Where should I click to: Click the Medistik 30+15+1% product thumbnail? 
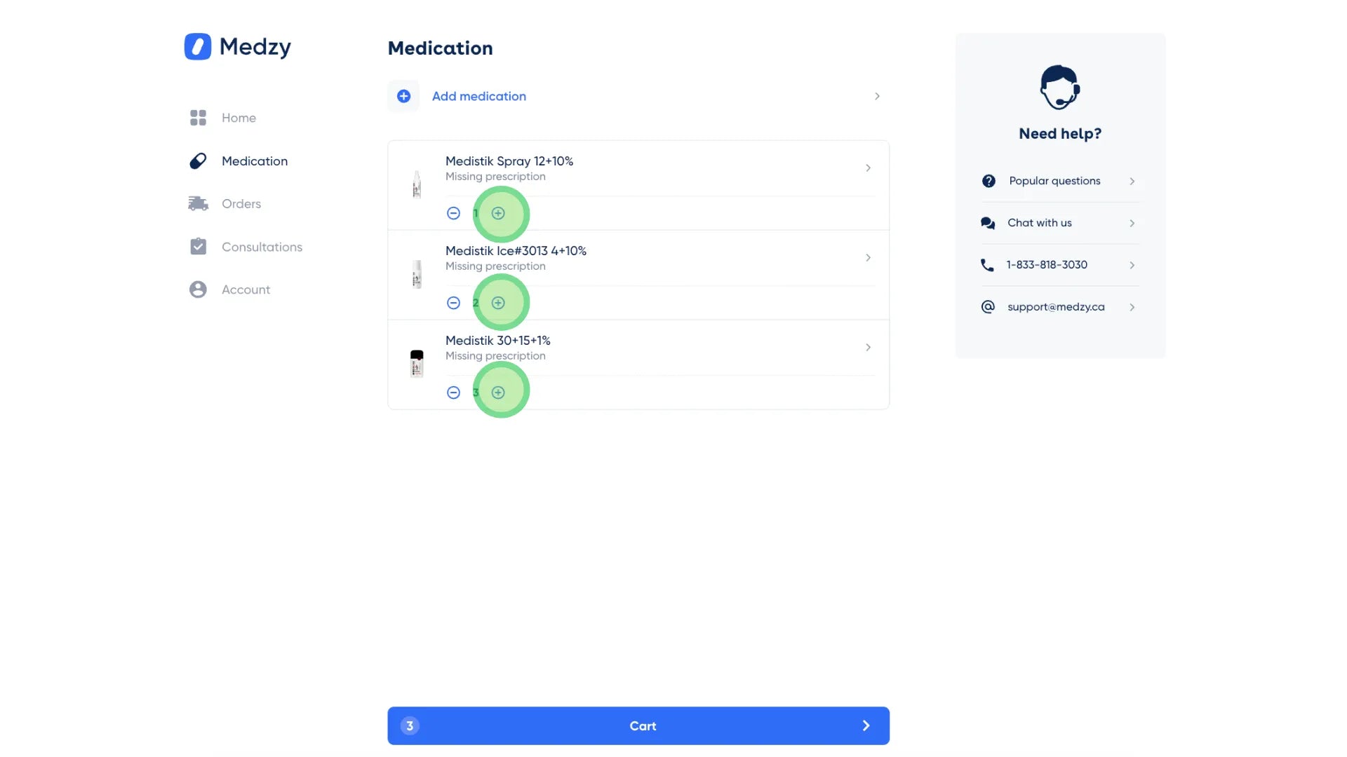(x=417, y=364)
